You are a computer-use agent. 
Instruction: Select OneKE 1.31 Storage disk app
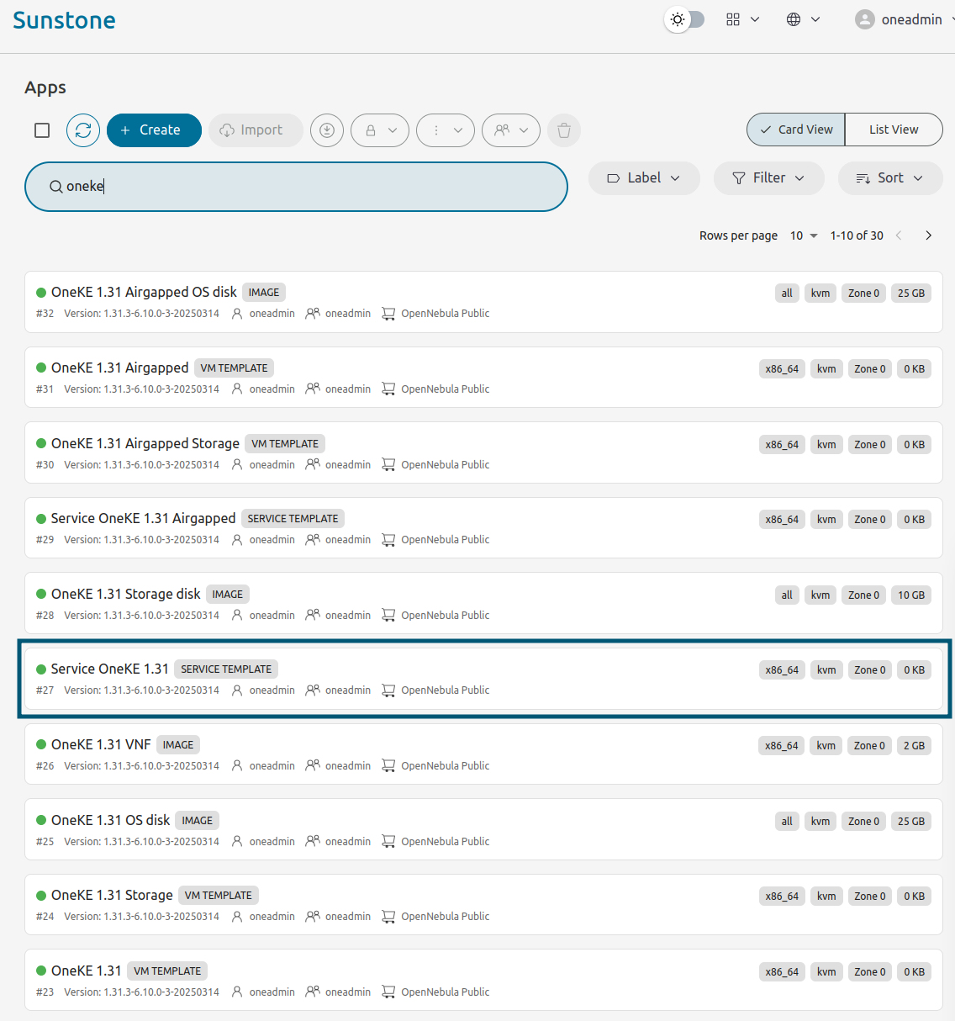point(483,603)
